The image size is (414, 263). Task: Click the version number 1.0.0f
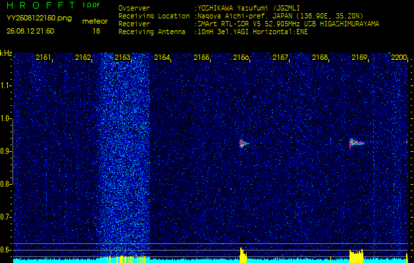[91, 5]
